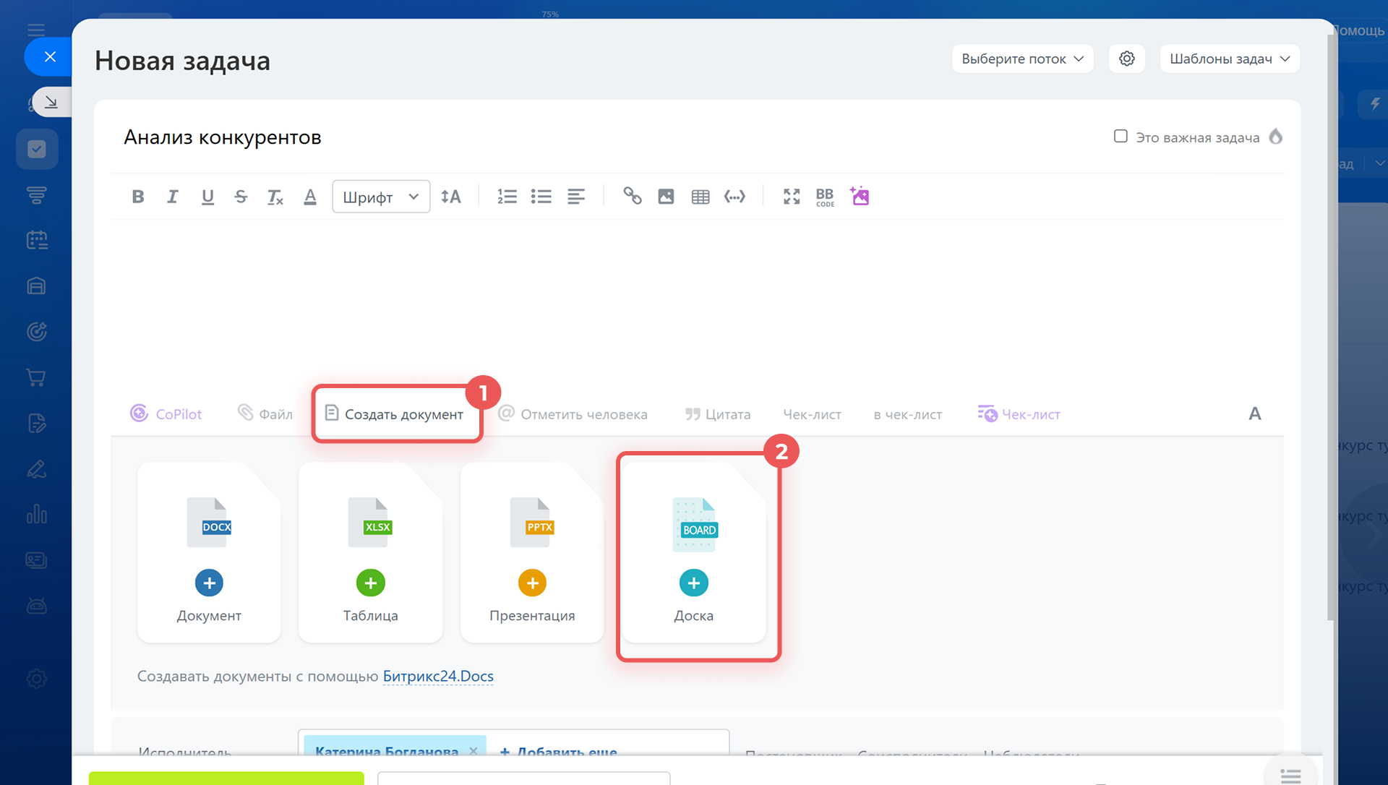Open the CoPilot option

[x=166, y=414]
